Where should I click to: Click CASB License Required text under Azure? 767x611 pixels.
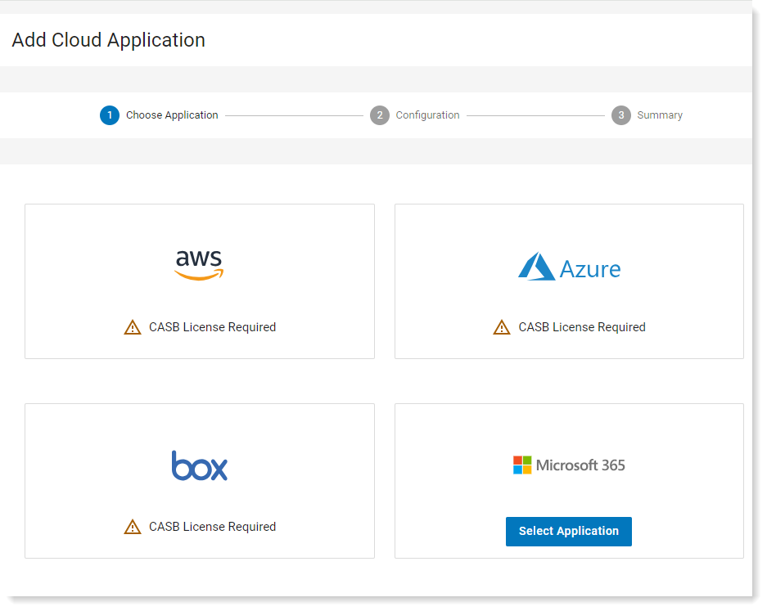click(x=582, y=327)
